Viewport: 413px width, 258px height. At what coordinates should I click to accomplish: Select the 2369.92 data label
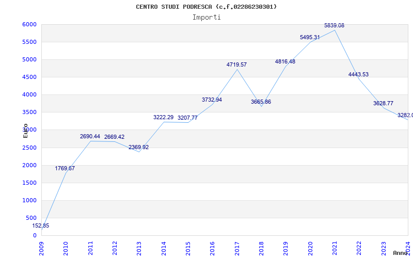[138, 147]
